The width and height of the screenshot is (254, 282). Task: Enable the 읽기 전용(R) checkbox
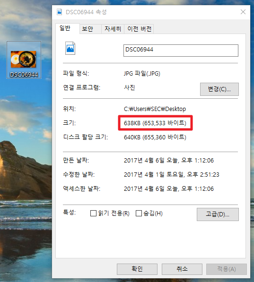click(93, 214)
